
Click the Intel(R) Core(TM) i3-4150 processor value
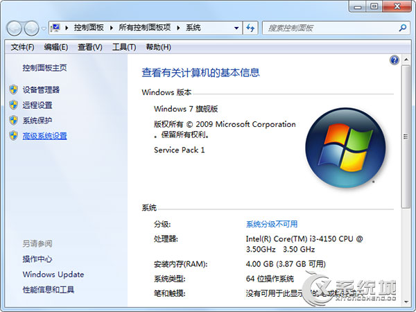(x=304, y=244)
